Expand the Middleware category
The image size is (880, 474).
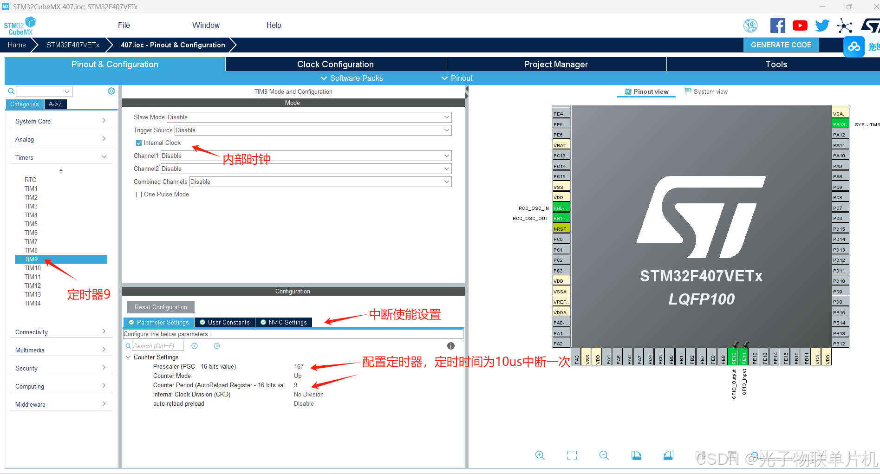point(61,404)
